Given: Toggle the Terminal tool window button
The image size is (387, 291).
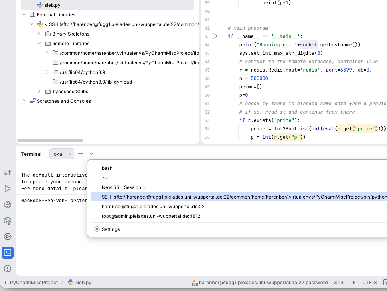Looking at the screenshot, I should 8,253.
